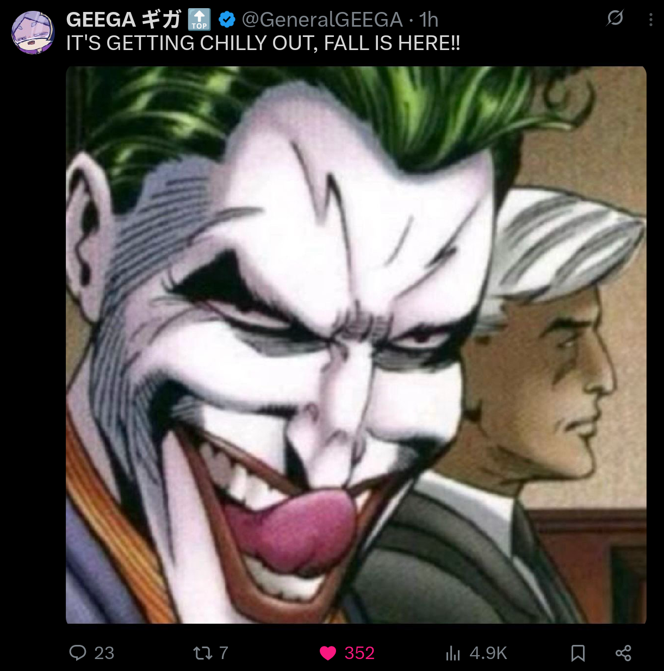
Task: Click the 7 reposts count
Action: [224, 653]
